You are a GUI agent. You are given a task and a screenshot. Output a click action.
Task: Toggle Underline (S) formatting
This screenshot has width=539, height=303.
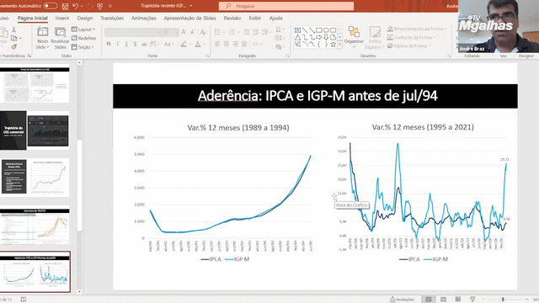[x=126, y=44]
